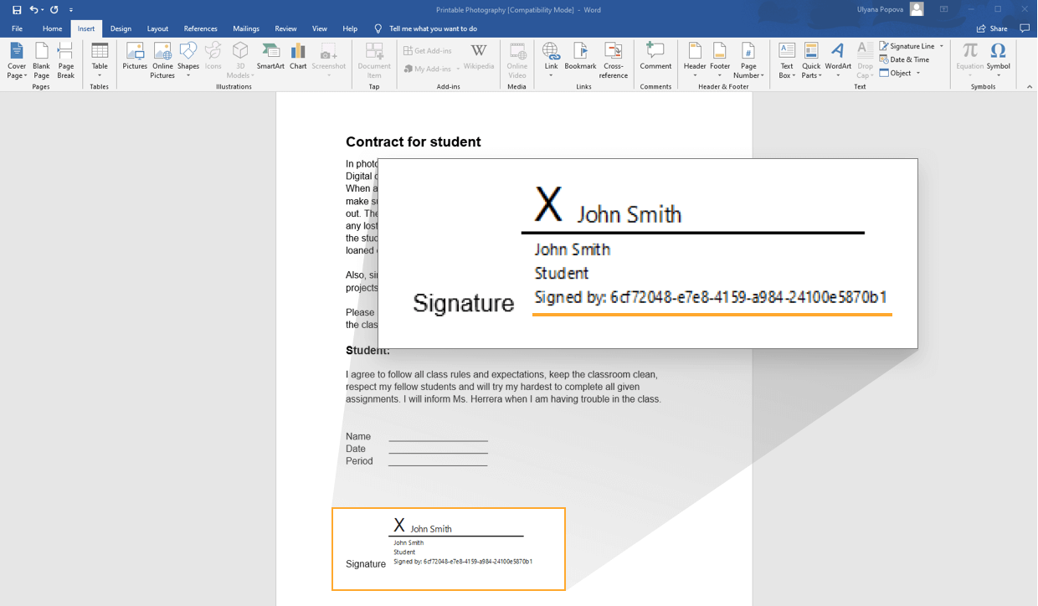
Task: Insert Date & Time
Action: click(x=904, y=59)
